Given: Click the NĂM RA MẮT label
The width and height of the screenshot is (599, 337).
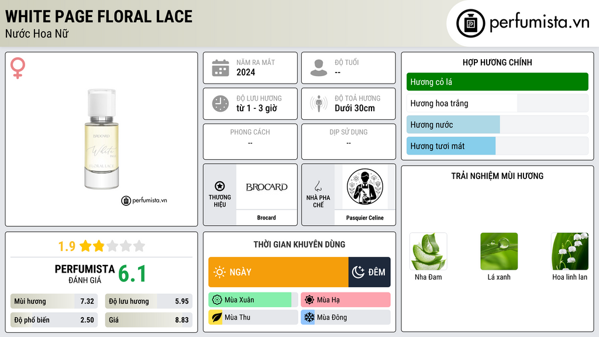Looking at the screenshot, I should pos(256,62).
